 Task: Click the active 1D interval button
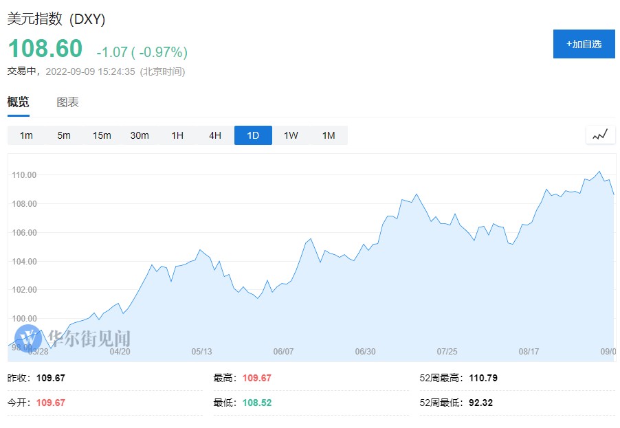[x=253, y=135]
